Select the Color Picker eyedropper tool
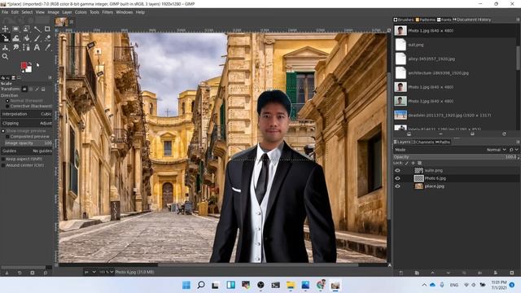The height and width of the screenshot is (293, 521). point(47,47)
